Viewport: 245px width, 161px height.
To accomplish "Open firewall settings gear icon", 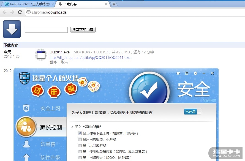I will pos(195,73).
